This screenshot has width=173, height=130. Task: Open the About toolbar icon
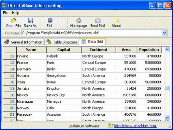click(x=116, y=20)
